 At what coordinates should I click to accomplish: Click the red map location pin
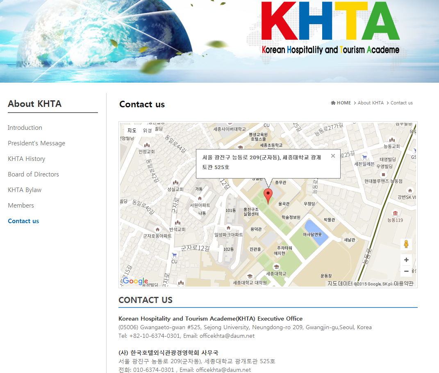[x=268, y=196]
